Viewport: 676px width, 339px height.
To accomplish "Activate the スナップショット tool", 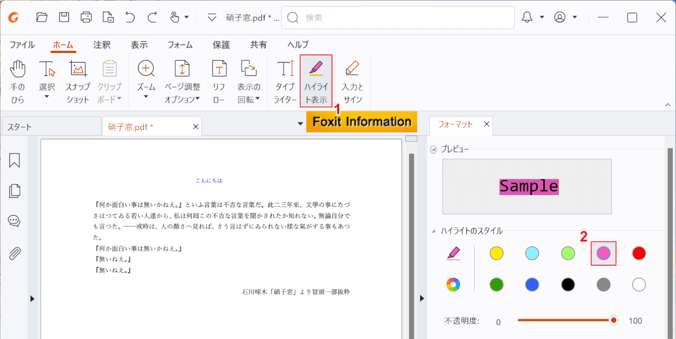I will (x=78, y=82).
